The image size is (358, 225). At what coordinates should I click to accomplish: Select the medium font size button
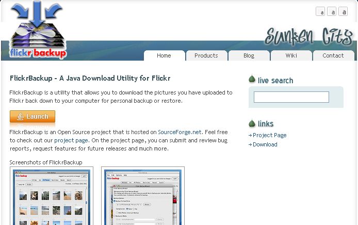coord(332,11)
